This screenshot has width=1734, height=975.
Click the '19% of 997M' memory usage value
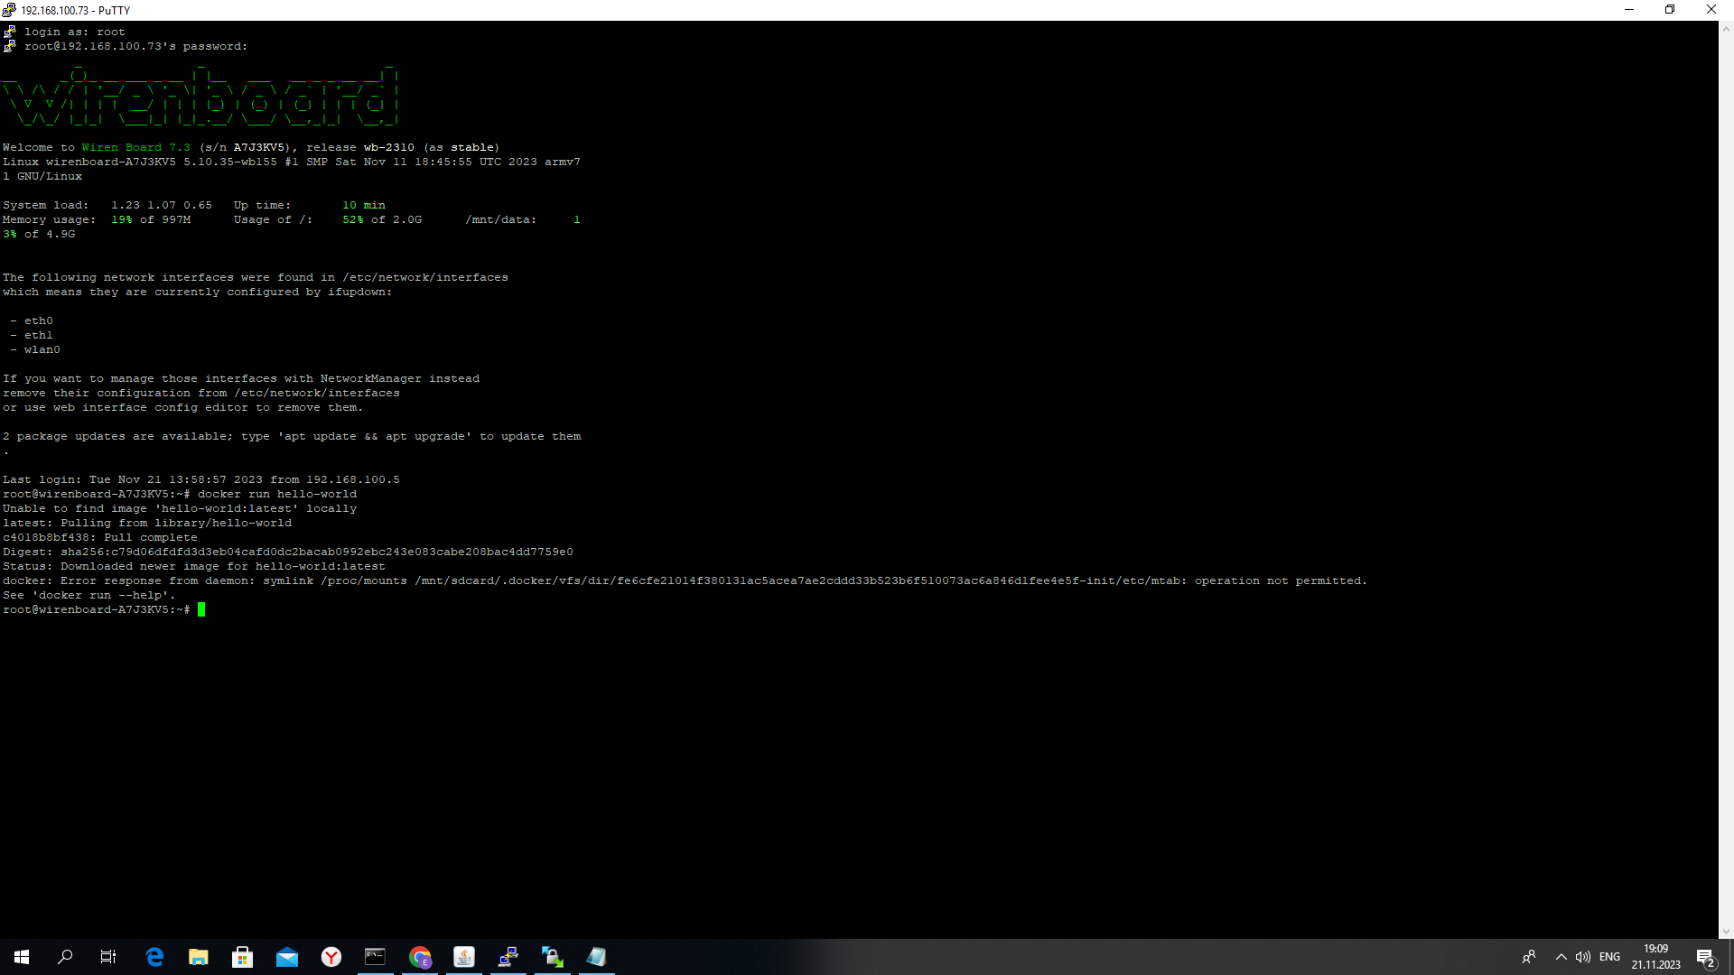coord(151,219)
